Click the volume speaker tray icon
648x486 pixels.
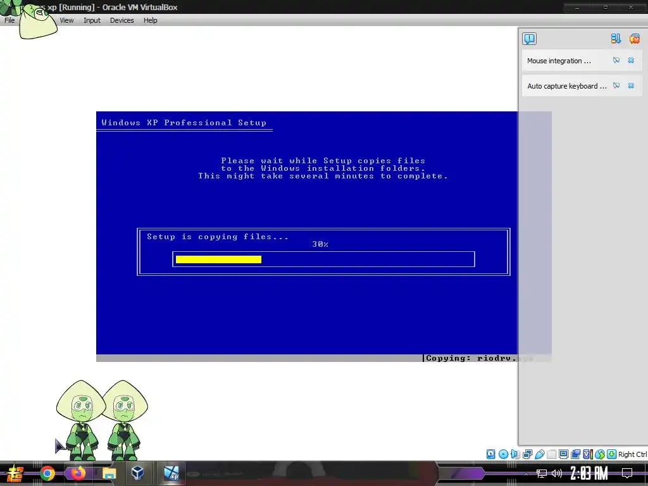(x=557, y=473)
